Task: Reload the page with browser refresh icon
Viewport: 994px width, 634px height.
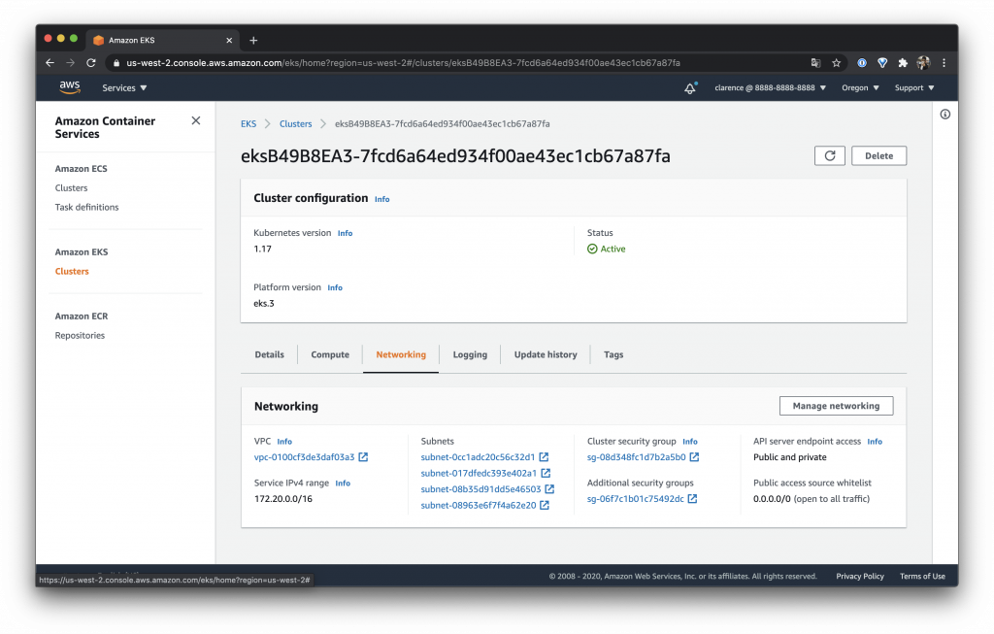Action: 91,63
